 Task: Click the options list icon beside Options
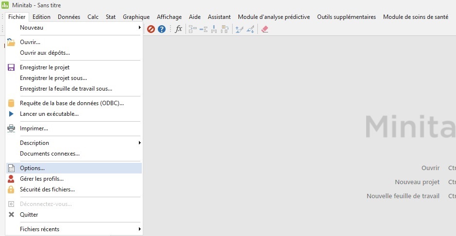(x=11, y=168)
